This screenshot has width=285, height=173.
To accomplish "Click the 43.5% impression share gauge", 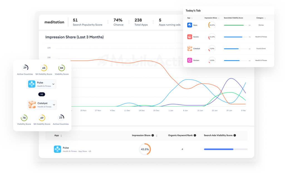I will (x=145, y=149).
